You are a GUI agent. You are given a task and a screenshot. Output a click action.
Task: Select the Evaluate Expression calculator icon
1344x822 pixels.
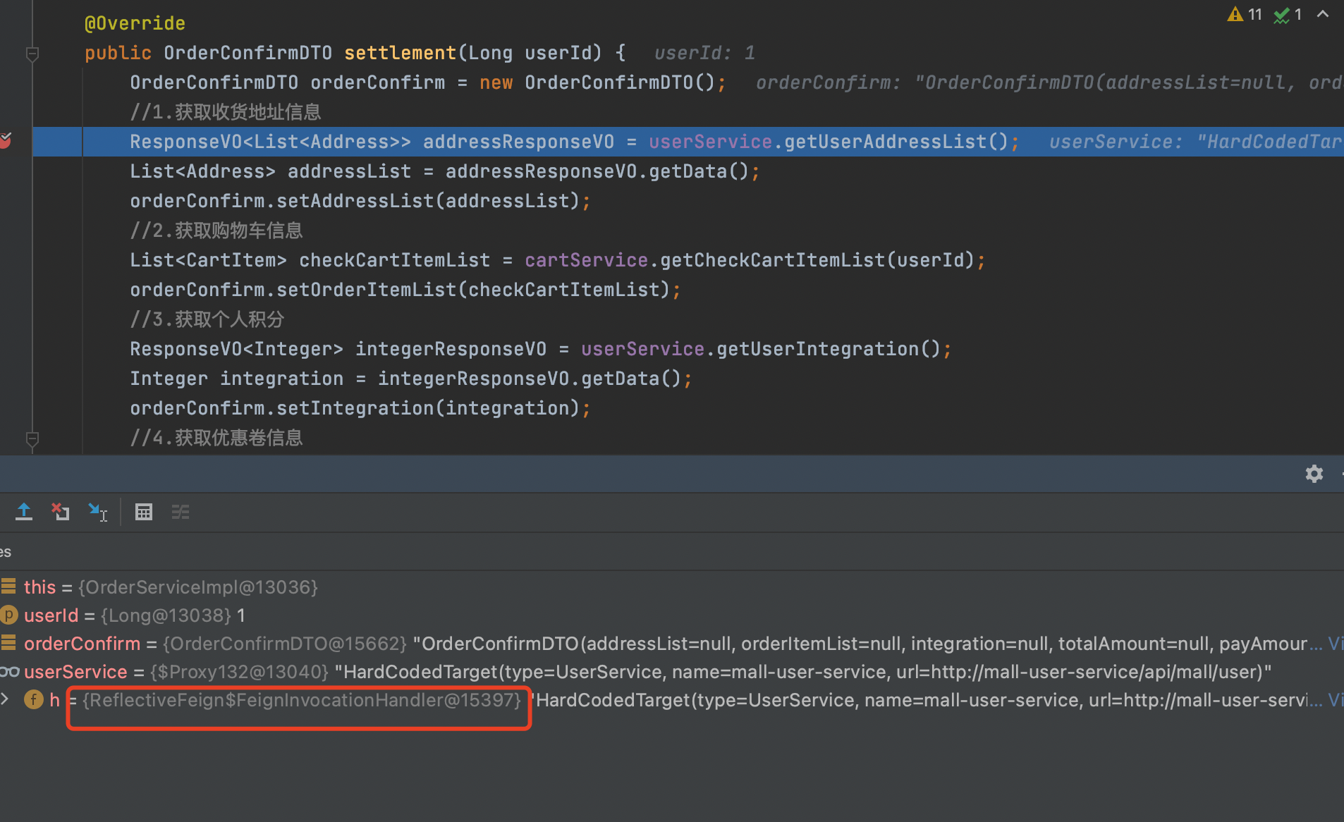[144, 512]
